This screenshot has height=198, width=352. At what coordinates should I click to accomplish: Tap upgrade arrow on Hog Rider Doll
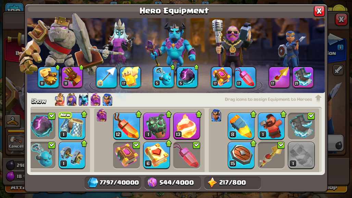coord(283,114)
